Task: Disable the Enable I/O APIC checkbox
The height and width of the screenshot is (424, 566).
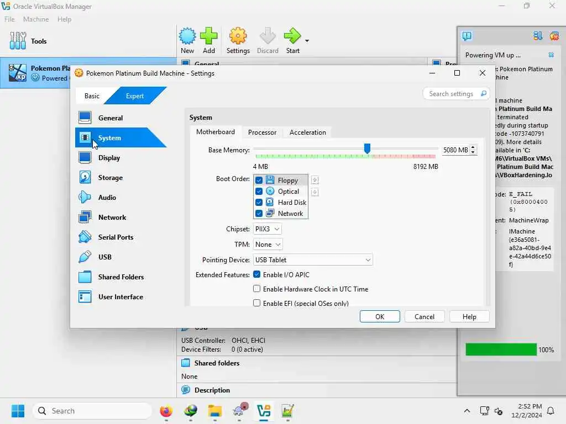Action: (256, 274)
